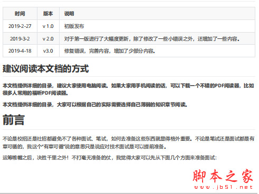Click the line beginning 运筹帷幄之后
This screenshot has height=194, width=259.
110,158
